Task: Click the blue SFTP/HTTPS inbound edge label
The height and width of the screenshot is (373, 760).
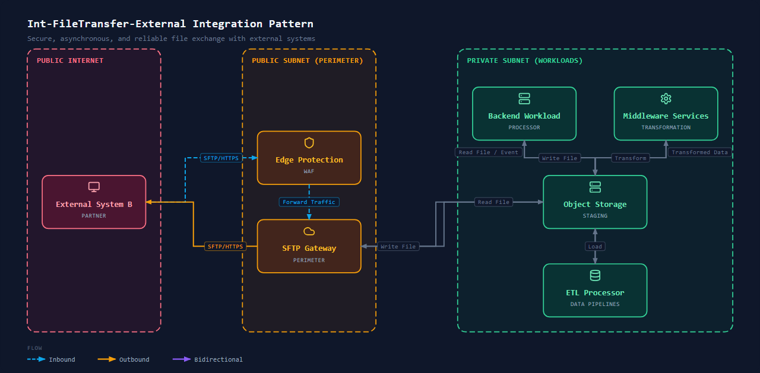Action: click(x=221, y=158)
